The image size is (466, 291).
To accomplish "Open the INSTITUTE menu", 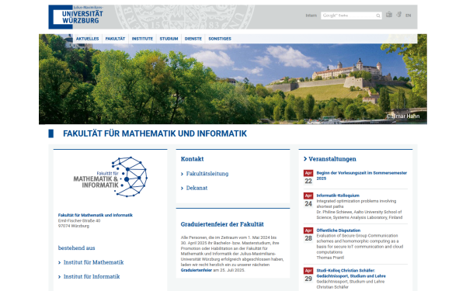I will [142, 39].
